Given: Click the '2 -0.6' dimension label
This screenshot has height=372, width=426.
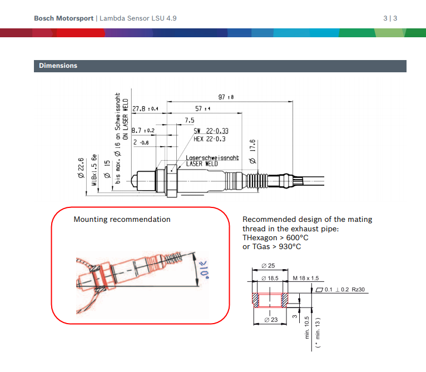Looking at the screenshot, I should pyautogui.click(x=141, y=142).
